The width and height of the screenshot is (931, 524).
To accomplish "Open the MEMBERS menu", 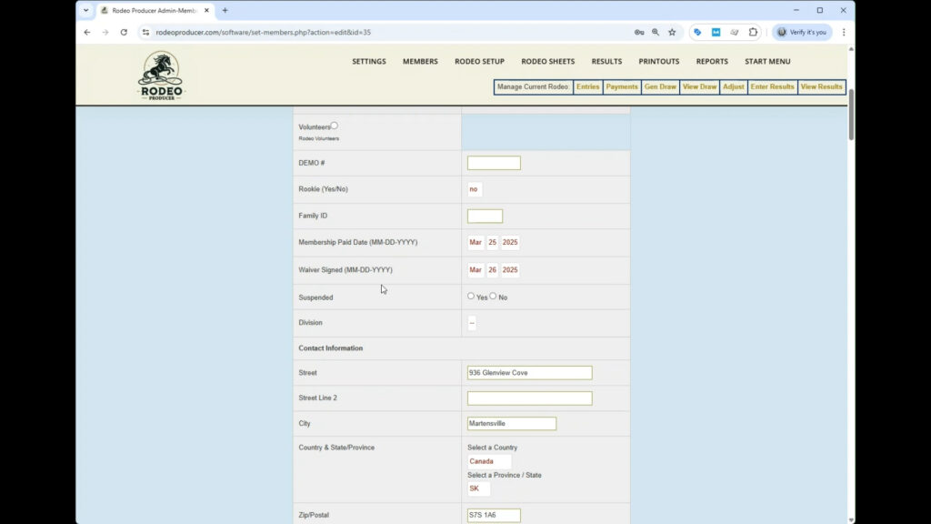I will tap(420, 61).
